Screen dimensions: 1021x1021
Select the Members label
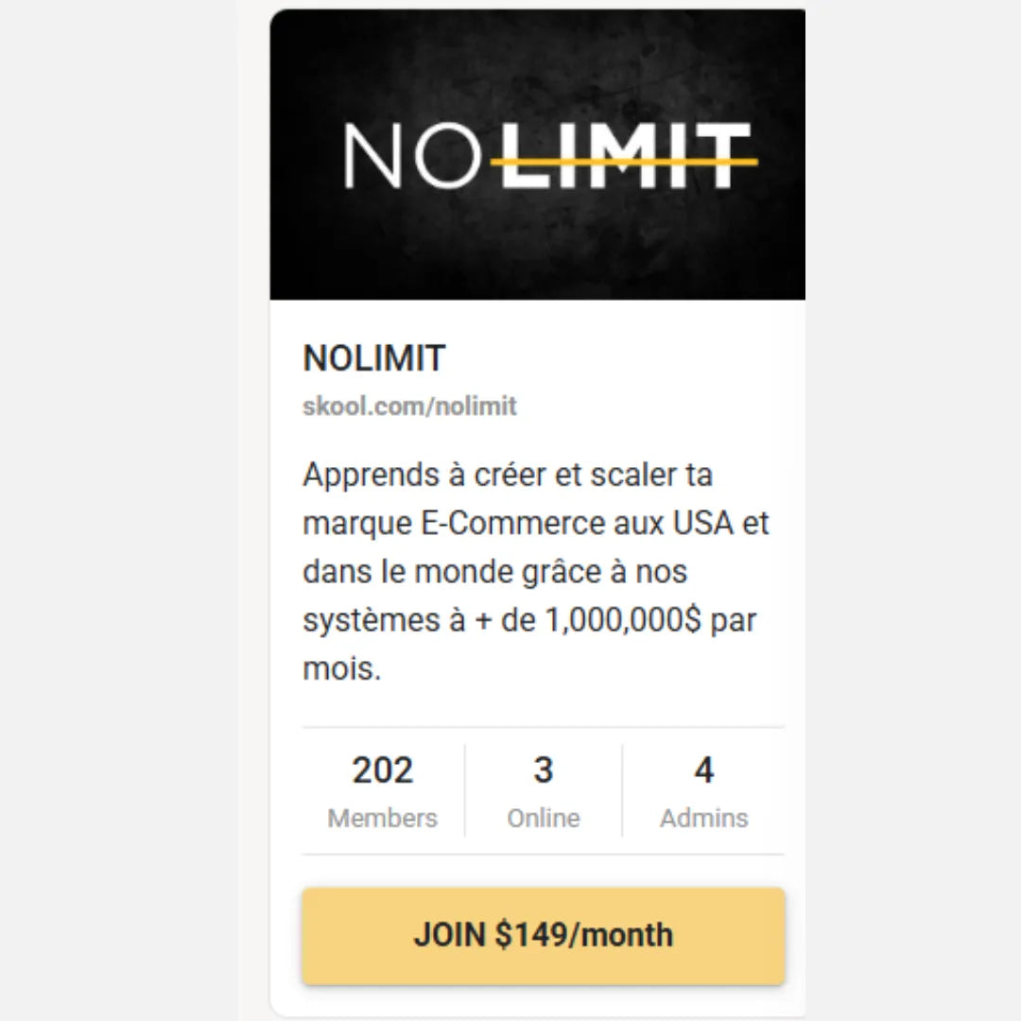coord(383,818)
